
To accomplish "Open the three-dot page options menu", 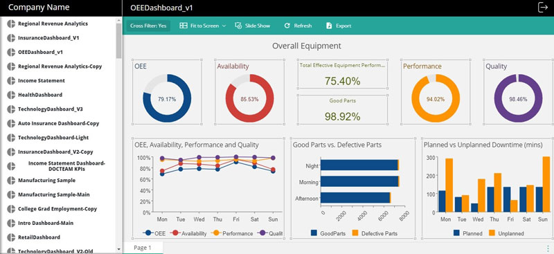I will tap(548, 248).
